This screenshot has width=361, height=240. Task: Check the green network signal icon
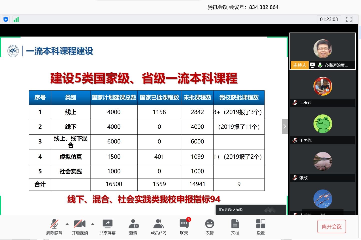pos(16,19)
